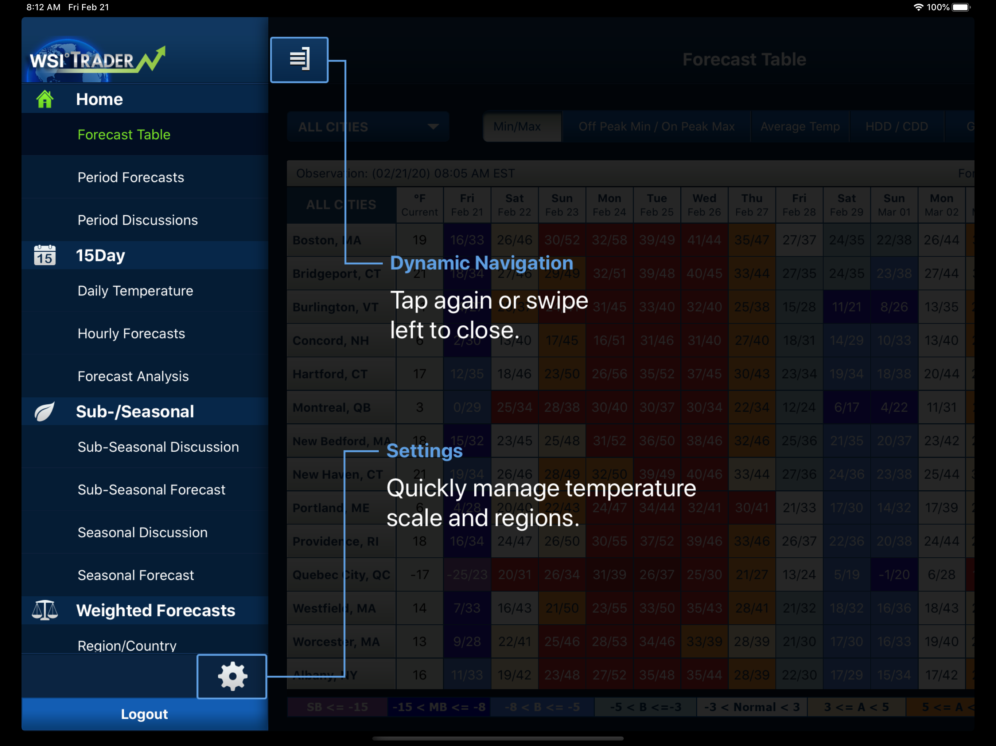Tap Montreal 6/17 cell for Sat Feb 29
This screenshot has width=996, height=746.
(x=847, y=408)
